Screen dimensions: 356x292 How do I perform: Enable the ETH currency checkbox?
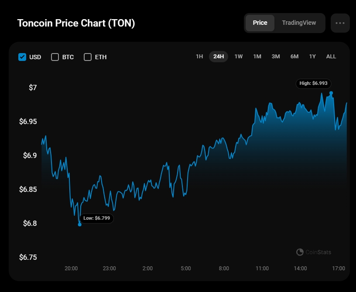88,57
